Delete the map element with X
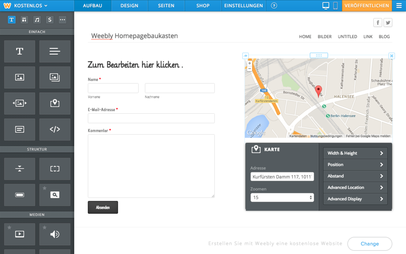Viewport: 406px width, 254px height. tap(392, 56)
